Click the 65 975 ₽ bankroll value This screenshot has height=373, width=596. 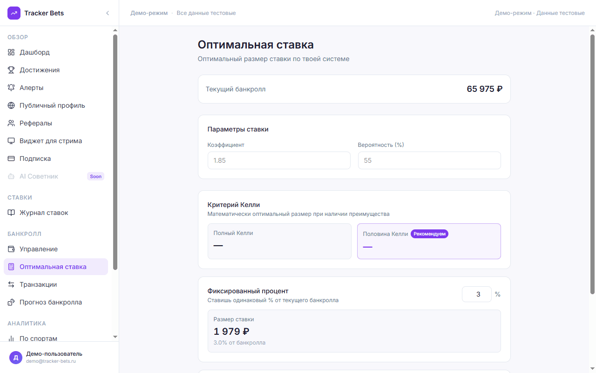(x=485, y=89)
